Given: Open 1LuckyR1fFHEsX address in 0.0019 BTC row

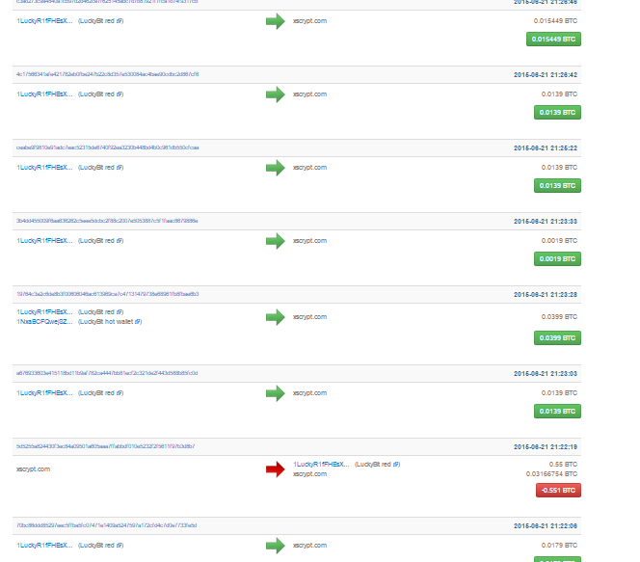Looking at the screenshot, I should click(x=44, y=241).
